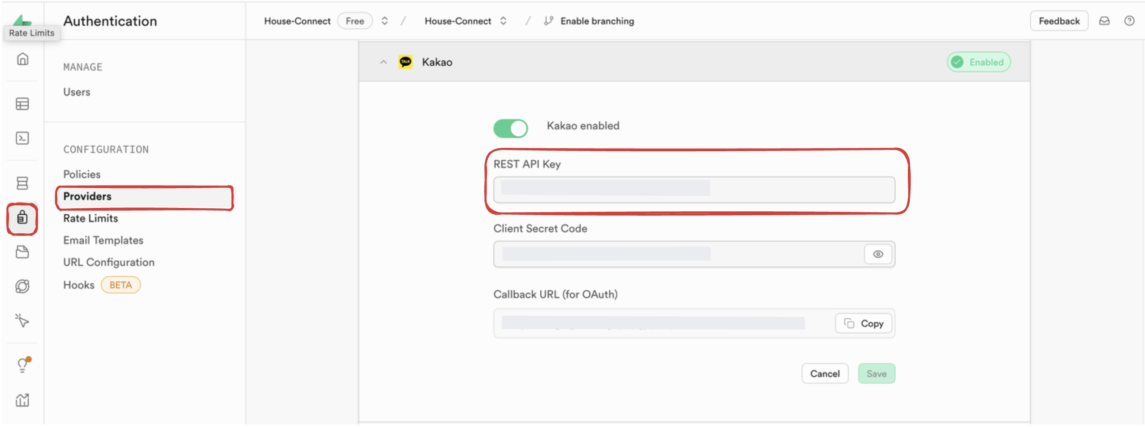Collapse the Kakao provider section
Image resolution: width=1145 pixels, height=427 pixels.
(x=383, y=62)
